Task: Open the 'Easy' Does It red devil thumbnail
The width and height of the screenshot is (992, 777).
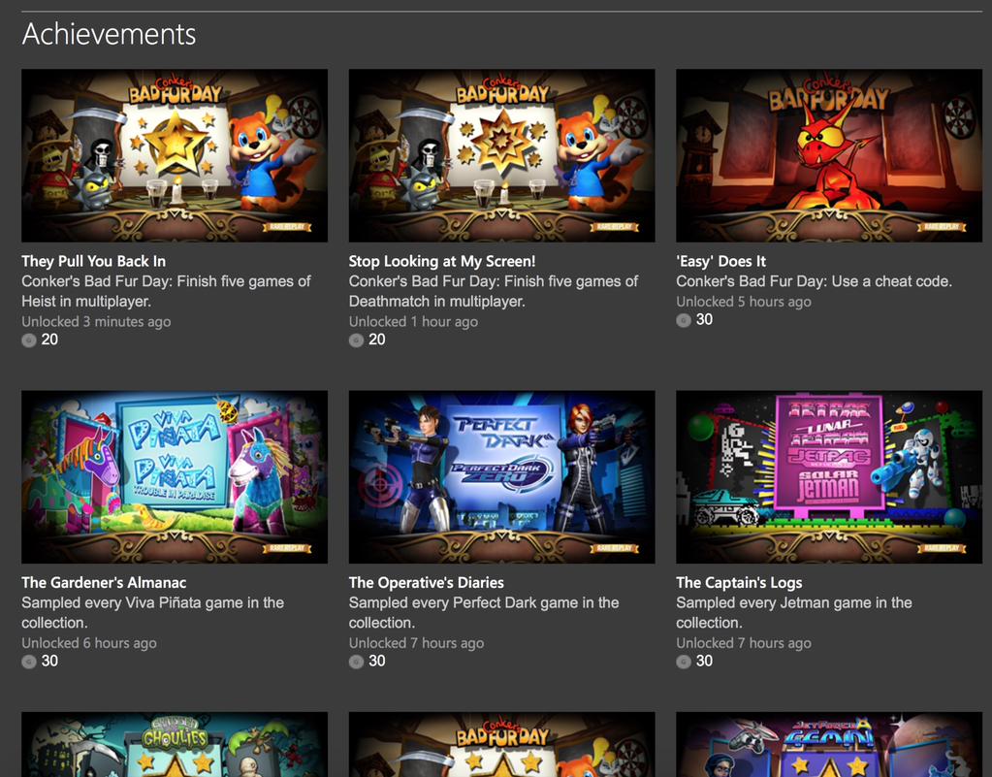Action: click(829, 155)
